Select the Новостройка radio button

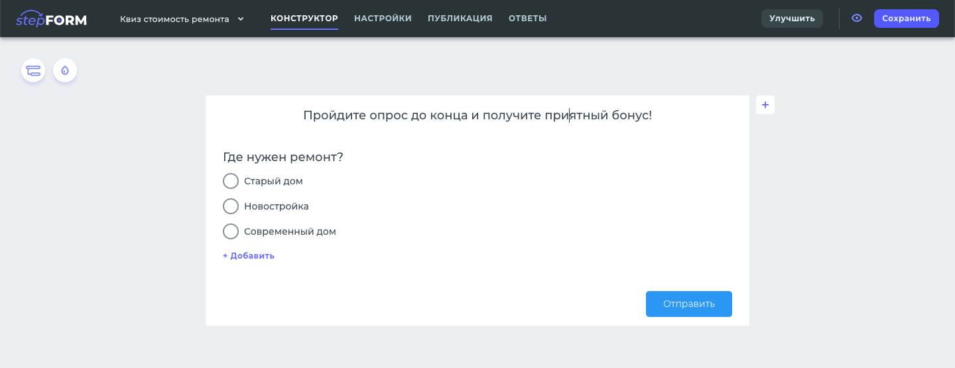point(231,206)
